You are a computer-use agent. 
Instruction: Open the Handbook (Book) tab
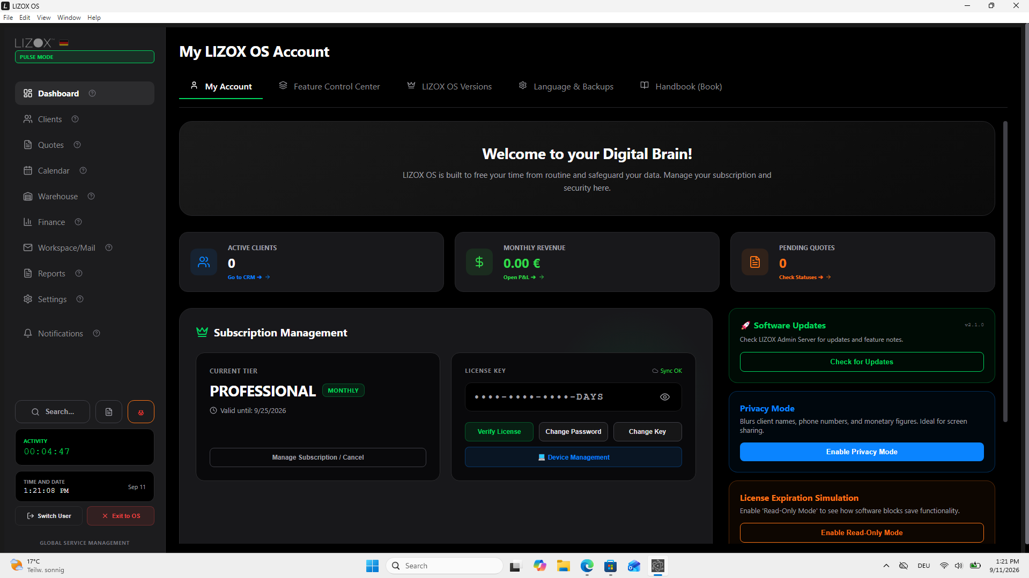point(681,86)
